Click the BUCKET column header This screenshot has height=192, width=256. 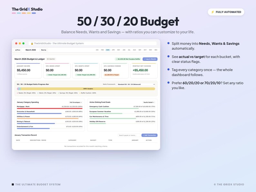tap(93, 140)
